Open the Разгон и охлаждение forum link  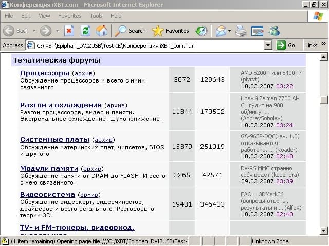[61, 105]
